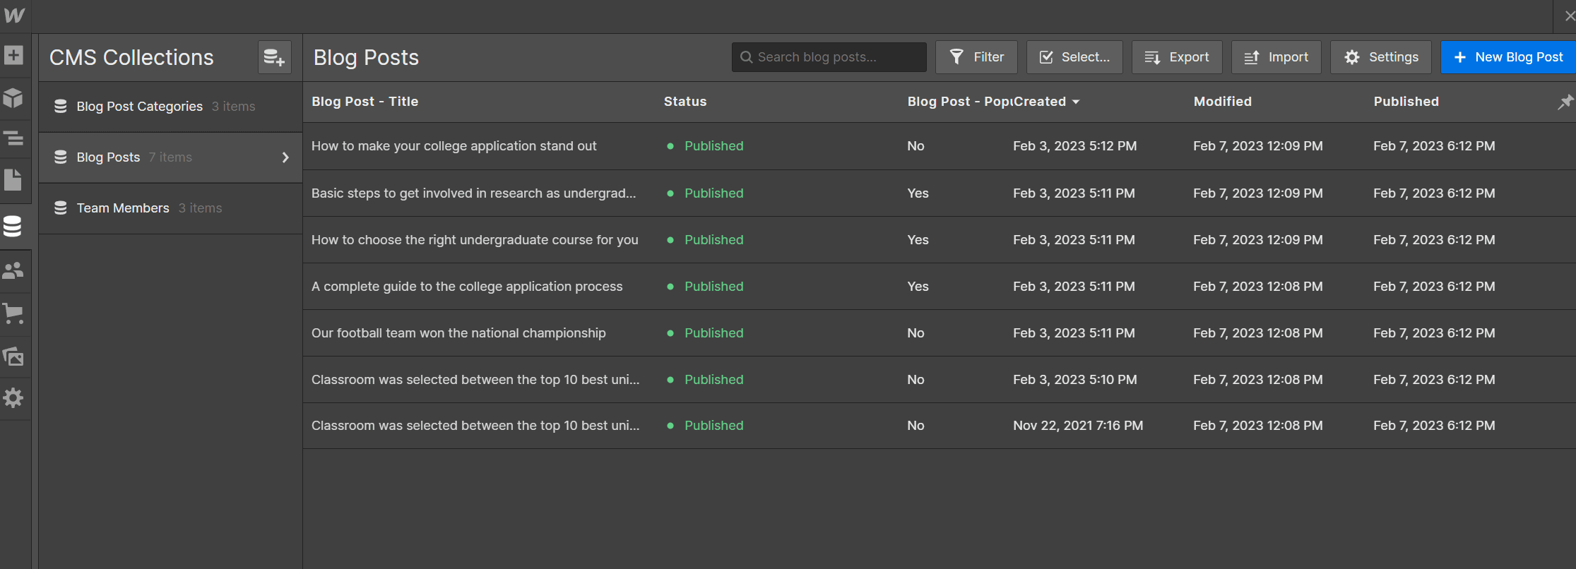Screen dimensions: 1576x569
Task: Select the CMS database icon in sidebar
Action: [x=13, y=226]
